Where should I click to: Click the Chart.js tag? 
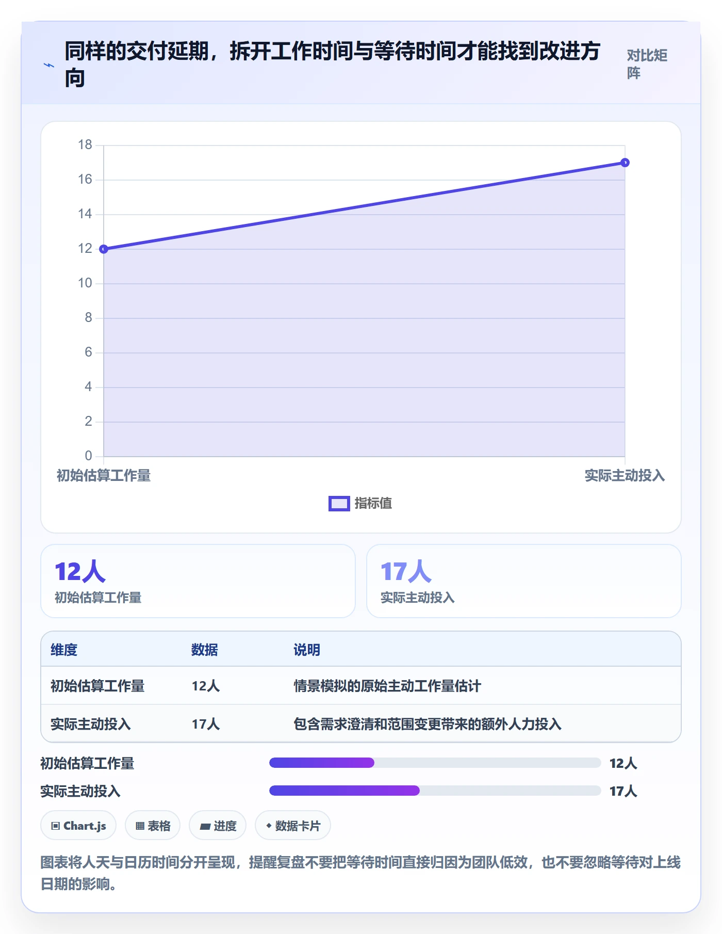point(78,826)
